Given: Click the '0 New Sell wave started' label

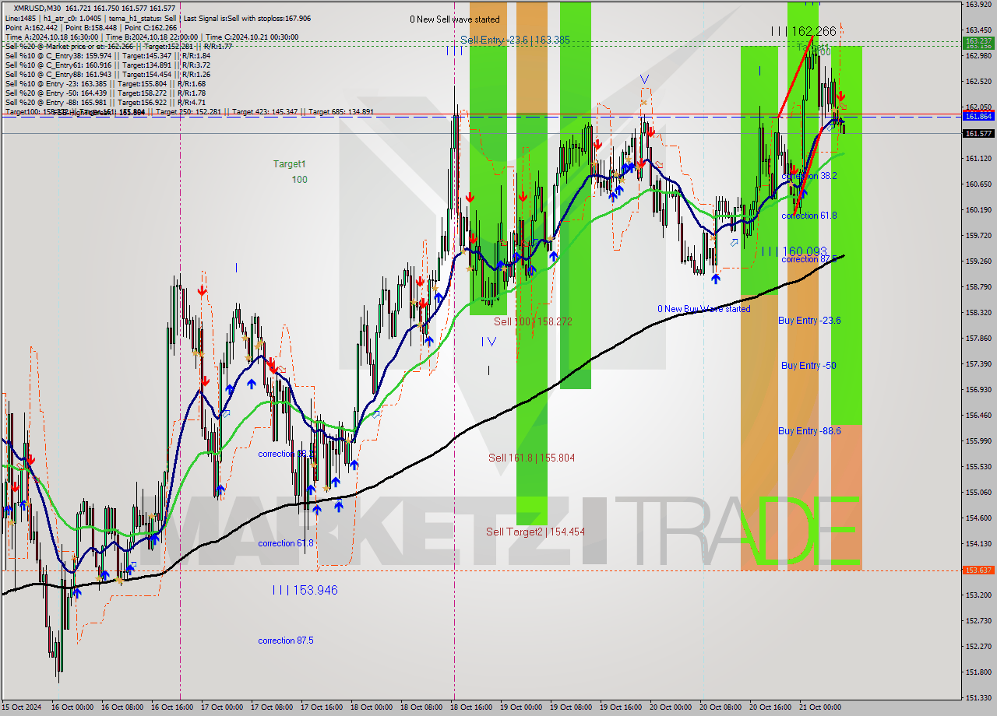Looking at the screenshot, I should point(455,19).
